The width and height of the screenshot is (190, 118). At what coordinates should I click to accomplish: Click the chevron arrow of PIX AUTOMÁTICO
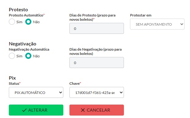pos(61,92)
